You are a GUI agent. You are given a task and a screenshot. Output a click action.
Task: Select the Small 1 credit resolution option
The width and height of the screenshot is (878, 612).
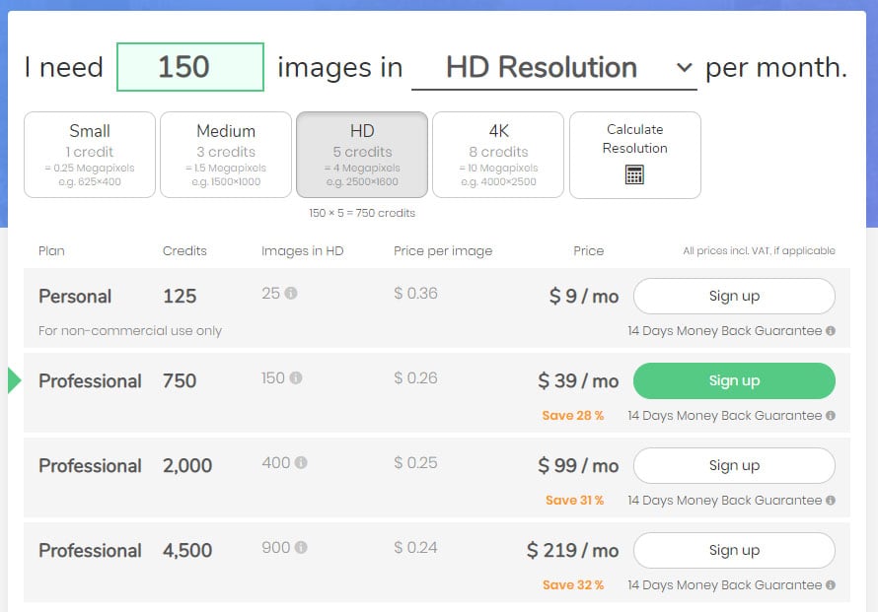coord(90,155)
